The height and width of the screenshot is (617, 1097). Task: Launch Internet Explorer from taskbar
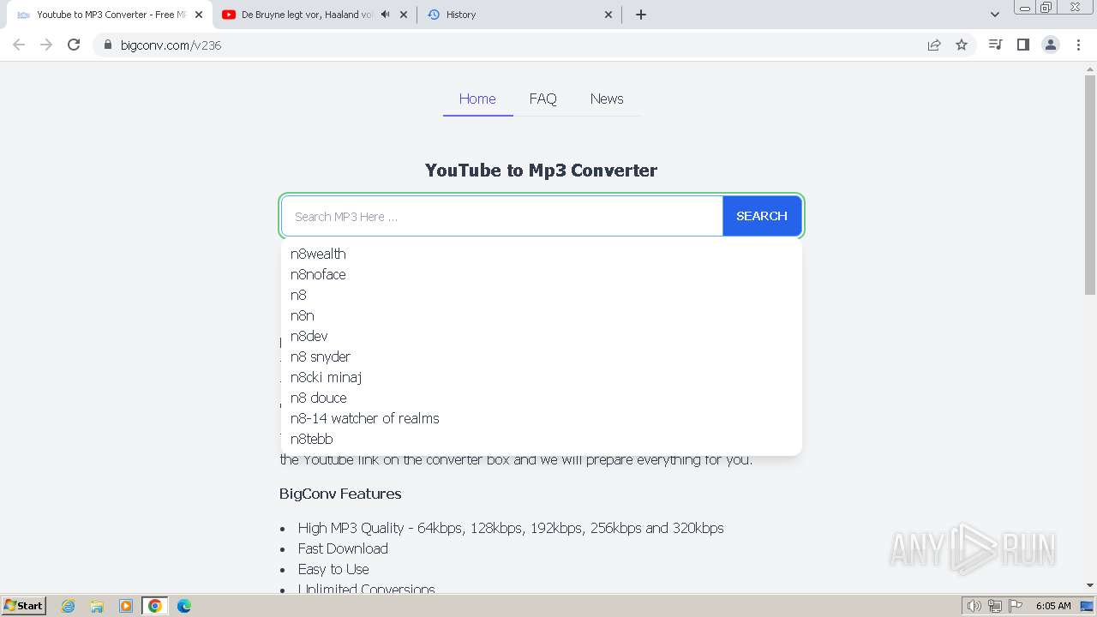tap(69, 606)
